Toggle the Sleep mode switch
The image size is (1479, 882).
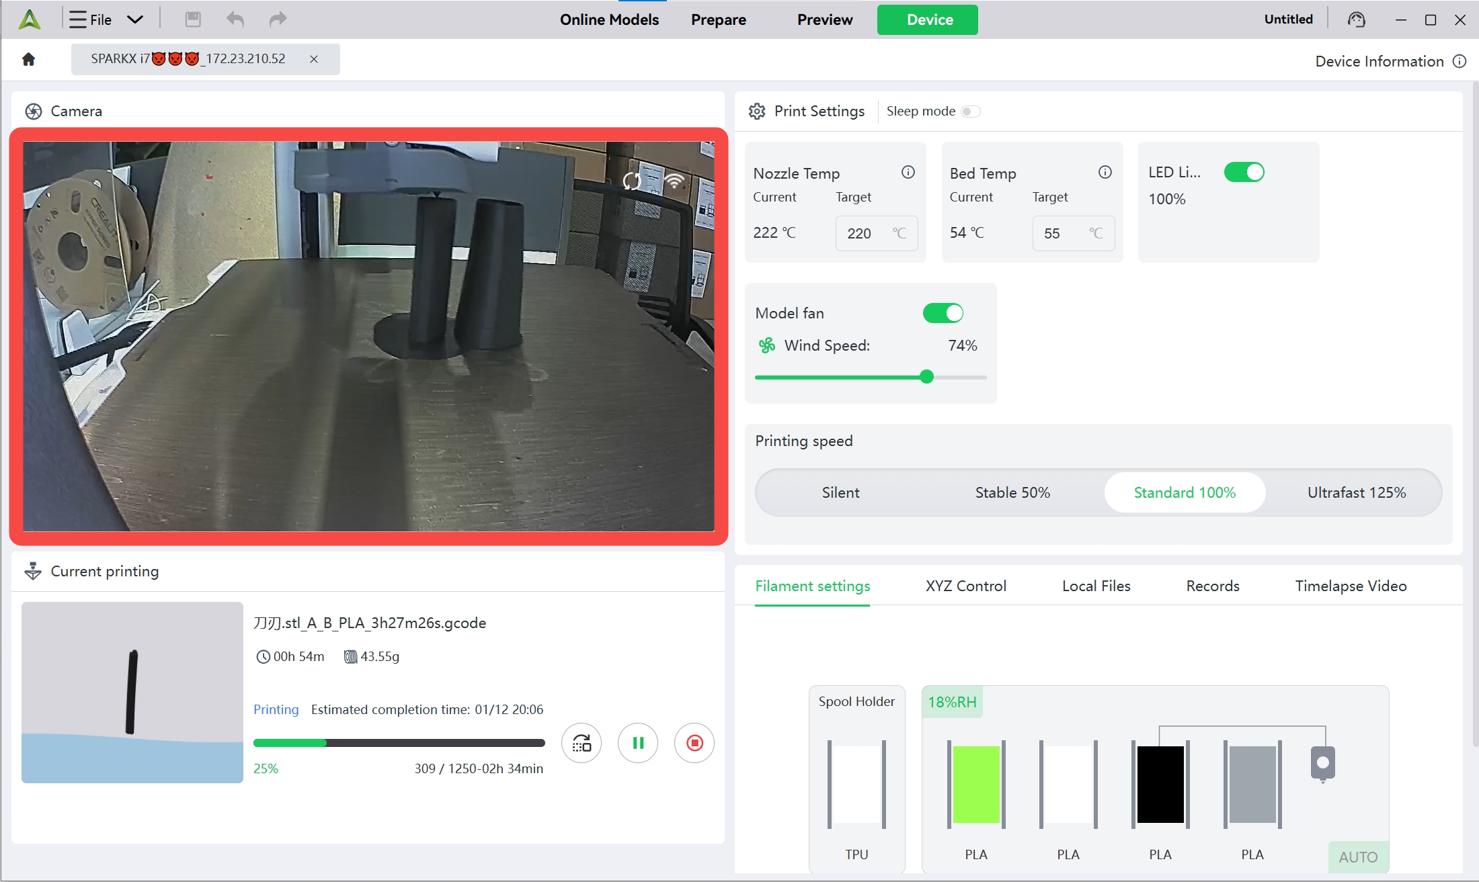[970, 112]
